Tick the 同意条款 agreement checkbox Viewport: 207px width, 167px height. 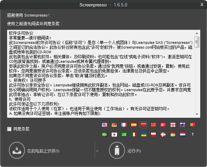(9, 129)
